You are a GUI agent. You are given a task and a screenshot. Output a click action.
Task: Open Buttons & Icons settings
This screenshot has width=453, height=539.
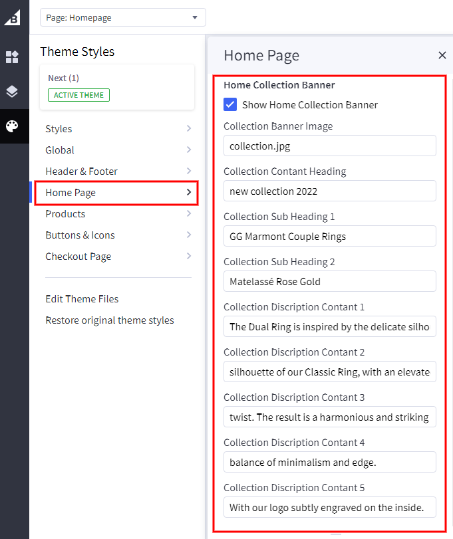click(x=80, y=235)
